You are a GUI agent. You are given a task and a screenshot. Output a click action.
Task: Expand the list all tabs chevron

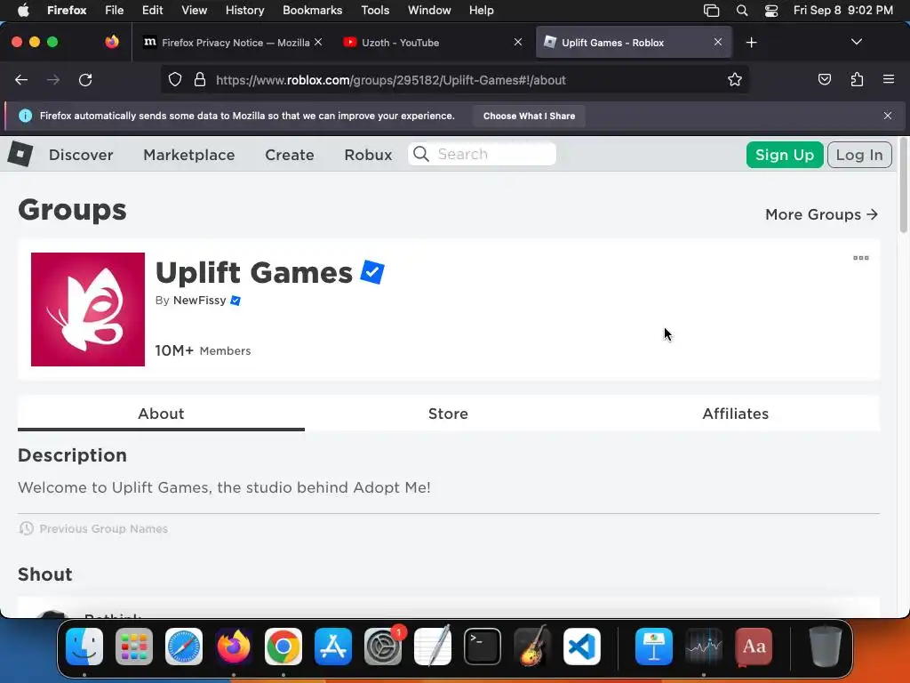point(856,42)
